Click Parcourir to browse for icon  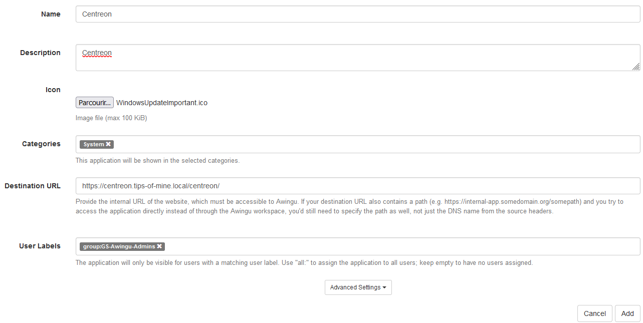95,103
